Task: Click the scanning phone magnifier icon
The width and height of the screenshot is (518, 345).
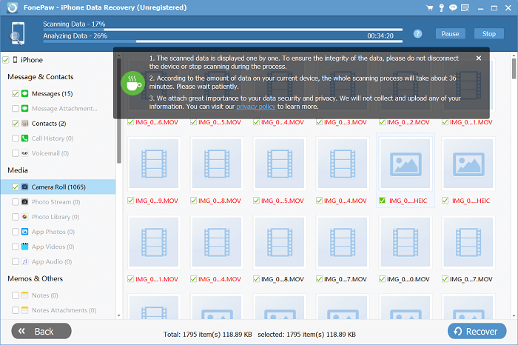Action: (x=17, y=33)
